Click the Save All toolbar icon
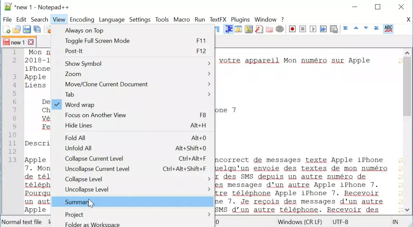The image size is (413, 227). pyautogui.click(x=37, y=29)
